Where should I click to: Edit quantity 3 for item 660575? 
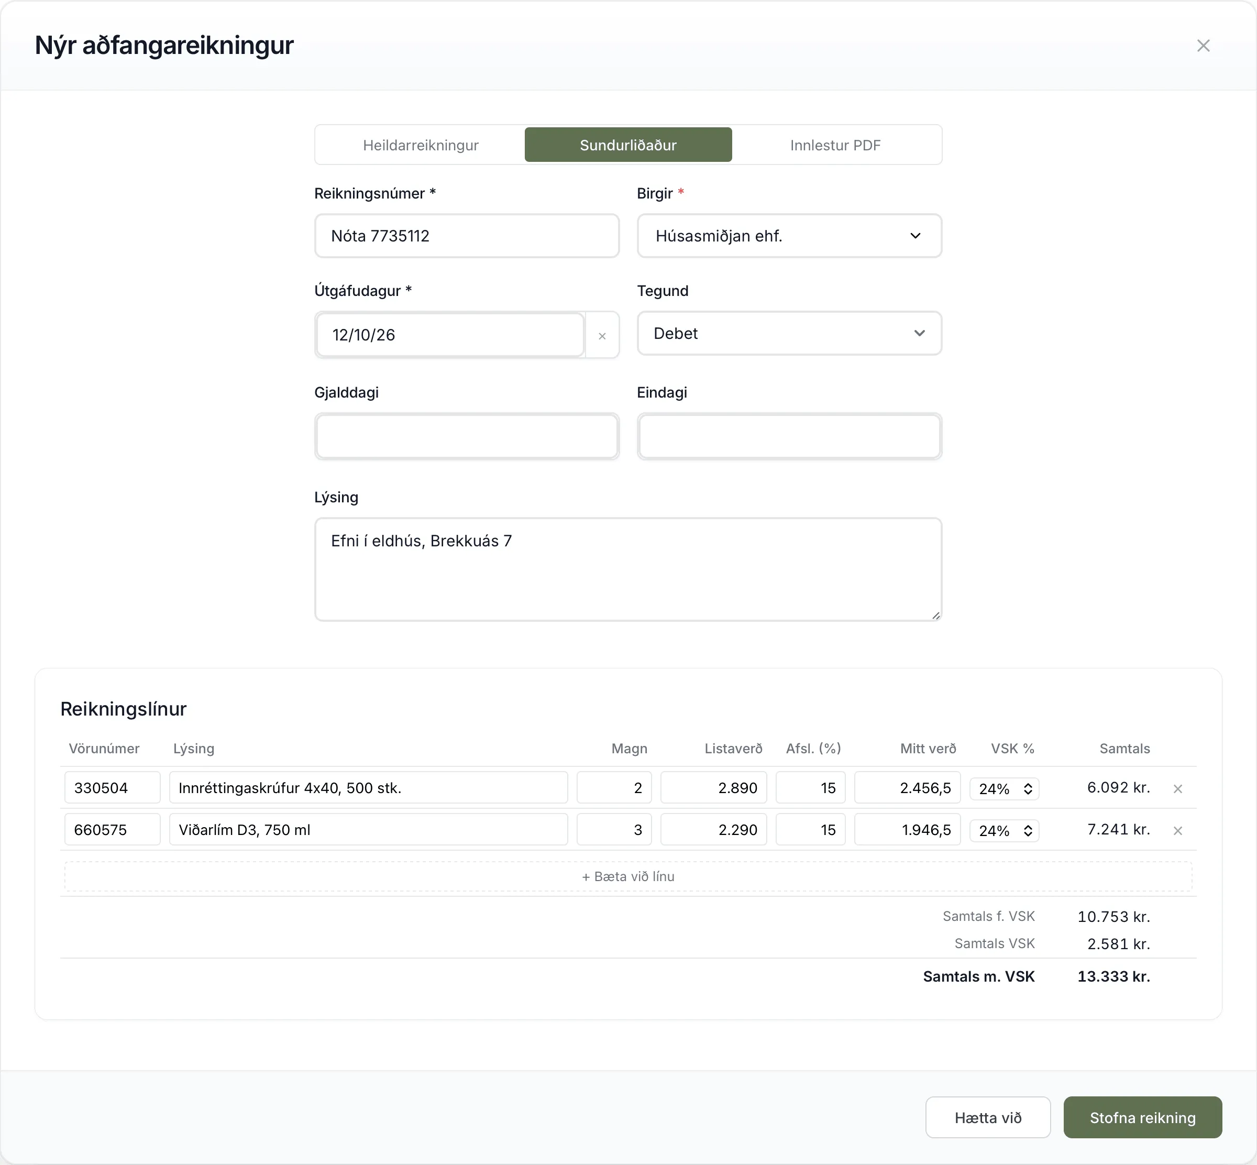tap(614, 830)
